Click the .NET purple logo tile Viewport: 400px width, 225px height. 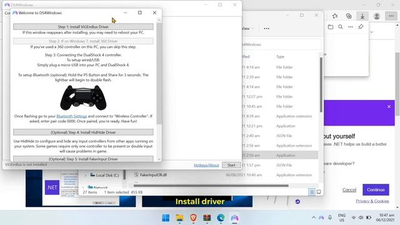52,187
